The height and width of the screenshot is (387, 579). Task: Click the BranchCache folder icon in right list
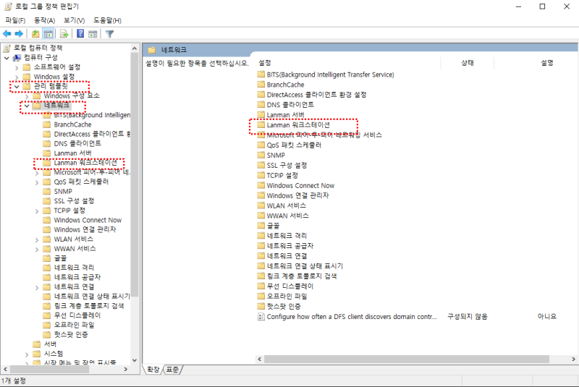[261, 85]
